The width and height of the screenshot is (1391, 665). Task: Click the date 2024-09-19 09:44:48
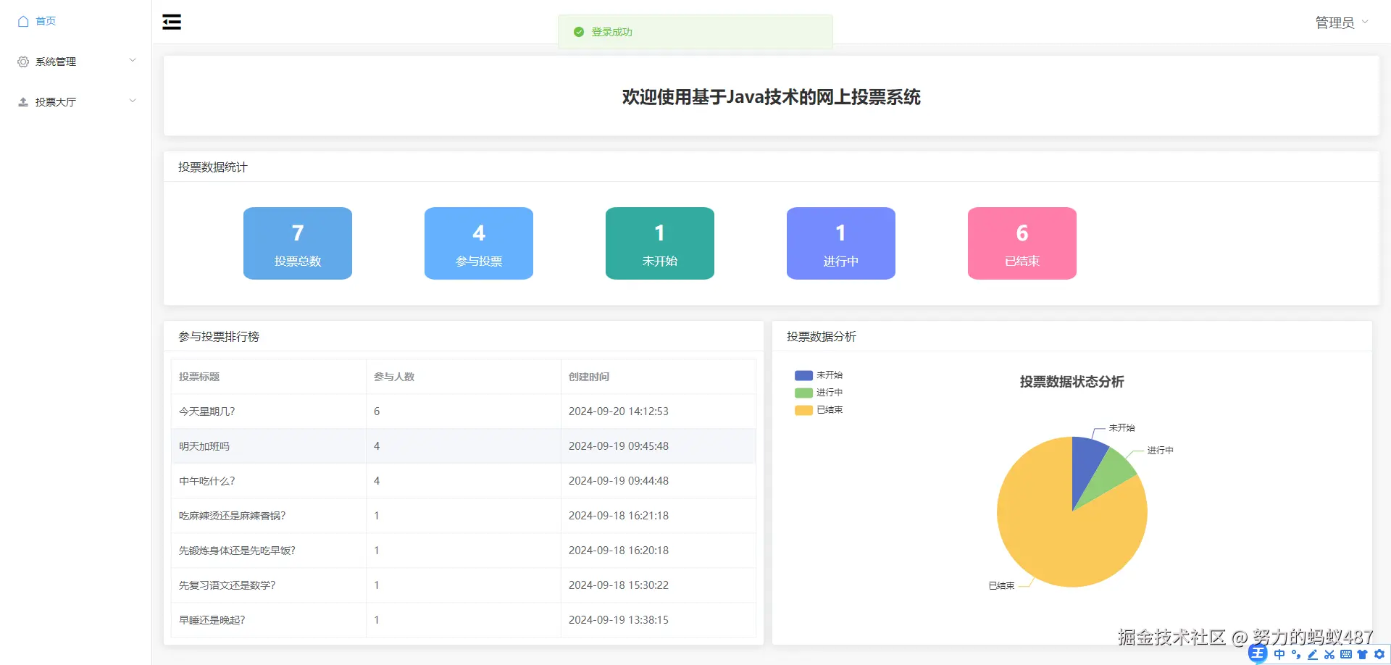tap(619, 481)
